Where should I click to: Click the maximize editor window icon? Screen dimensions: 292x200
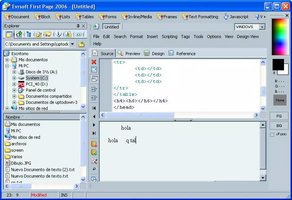click(x=94, y=70)
